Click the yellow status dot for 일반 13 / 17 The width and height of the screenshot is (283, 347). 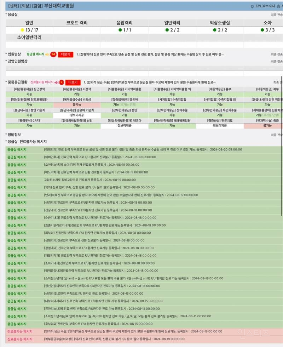pos(22,30)
